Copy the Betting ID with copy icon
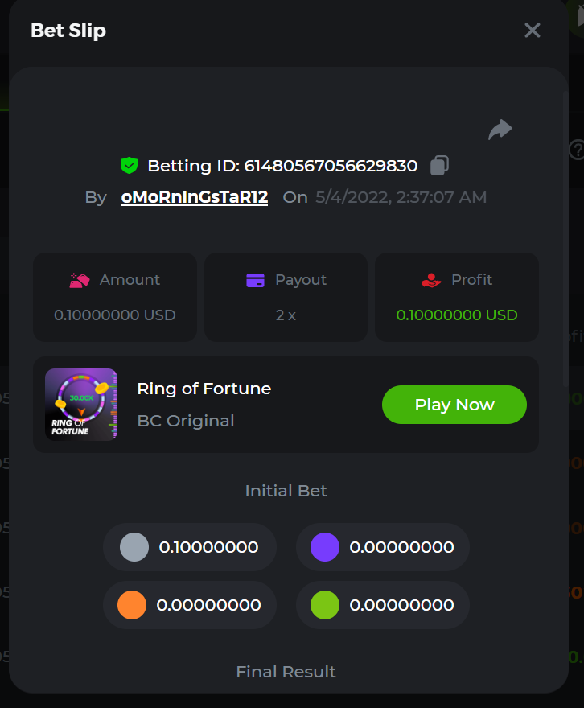The width and height of the screenshot is (584, 708). [x=439, y=166]
